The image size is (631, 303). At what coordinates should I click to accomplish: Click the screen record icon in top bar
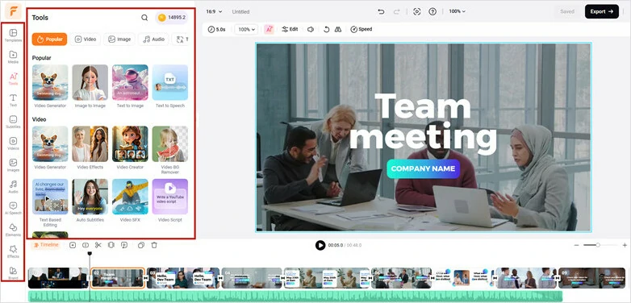(x=417, y=11)
